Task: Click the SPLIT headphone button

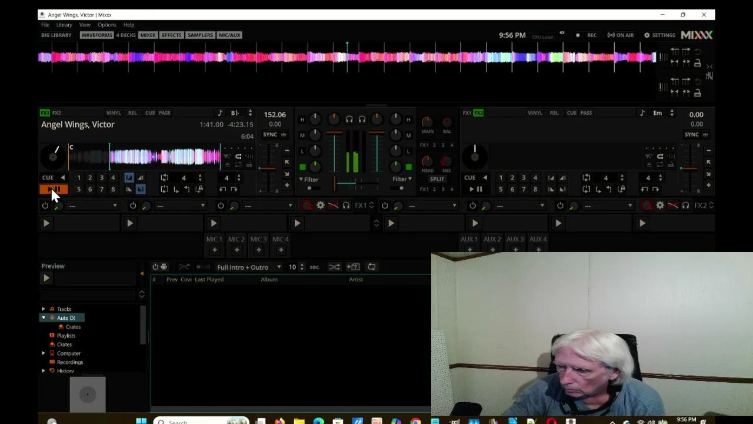Action: click(437, 179)
